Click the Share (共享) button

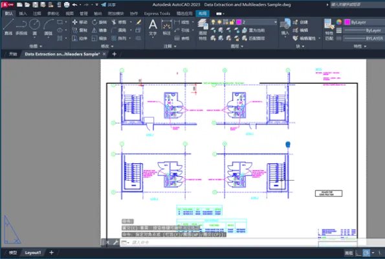pos(108,5)
